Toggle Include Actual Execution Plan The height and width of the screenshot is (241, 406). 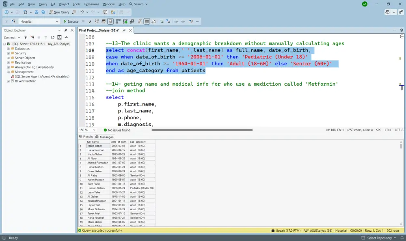click(118, 22)
